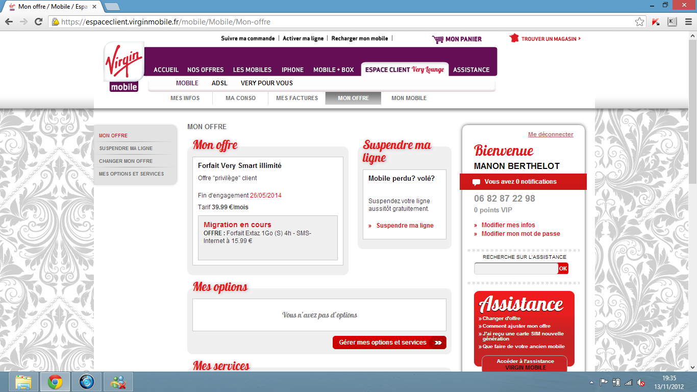Click the Chrome icon in the taskbar

[x=55, y=382]
